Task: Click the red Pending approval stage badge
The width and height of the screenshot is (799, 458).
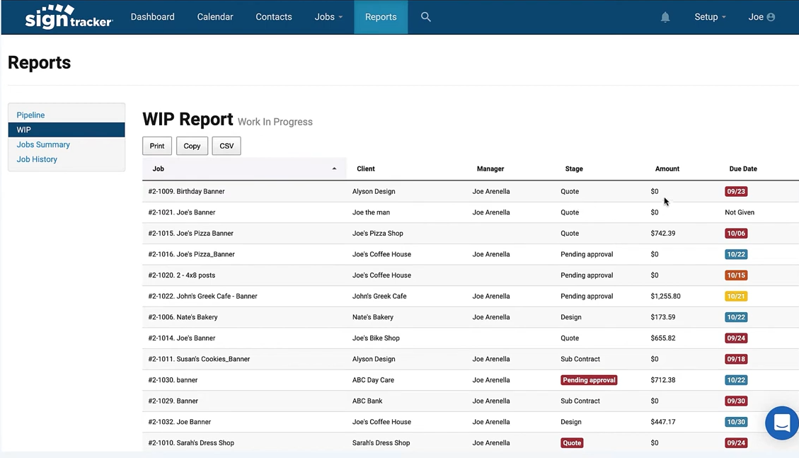Action: point(589,380)
